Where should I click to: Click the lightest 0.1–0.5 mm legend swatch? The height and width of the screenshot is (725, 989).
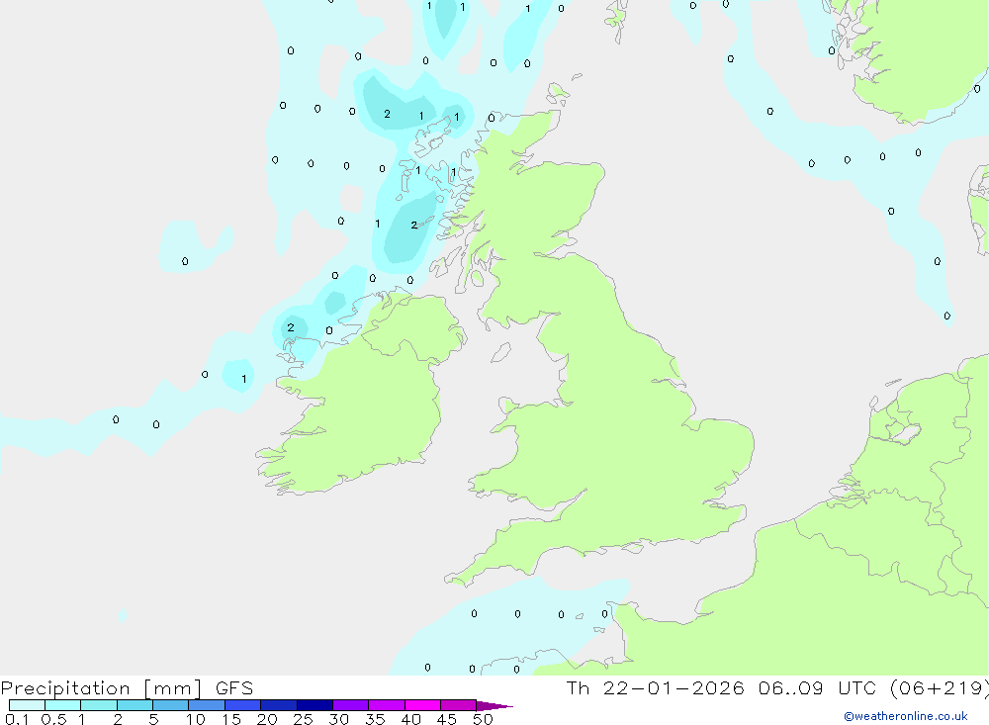pos(27,705)
